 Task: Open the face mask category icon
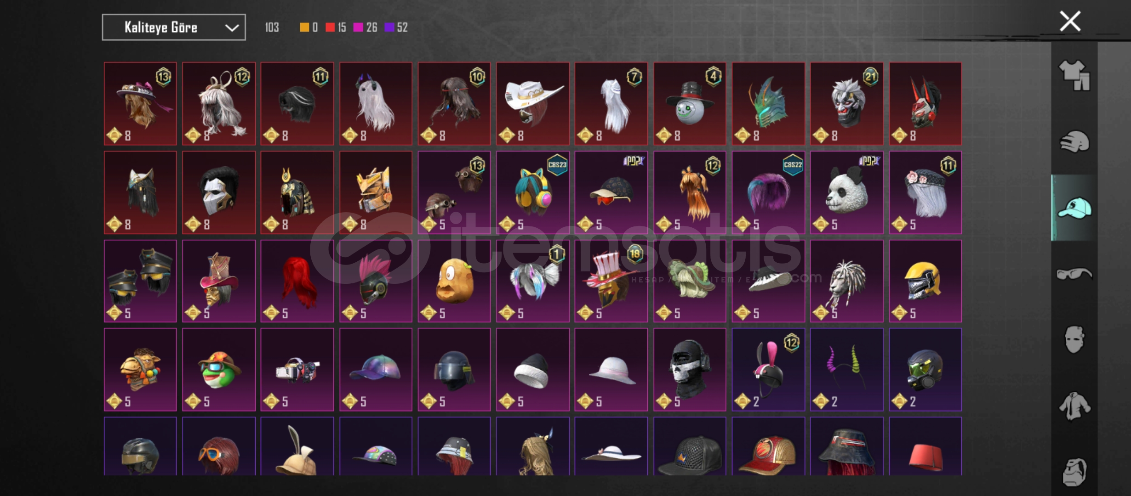coord(1074,339)
